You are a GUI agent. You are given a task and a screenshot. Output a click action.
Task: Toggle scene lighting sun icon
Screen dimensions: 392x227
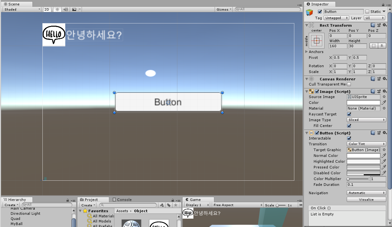pyautogui.click(x=57, y=9)
